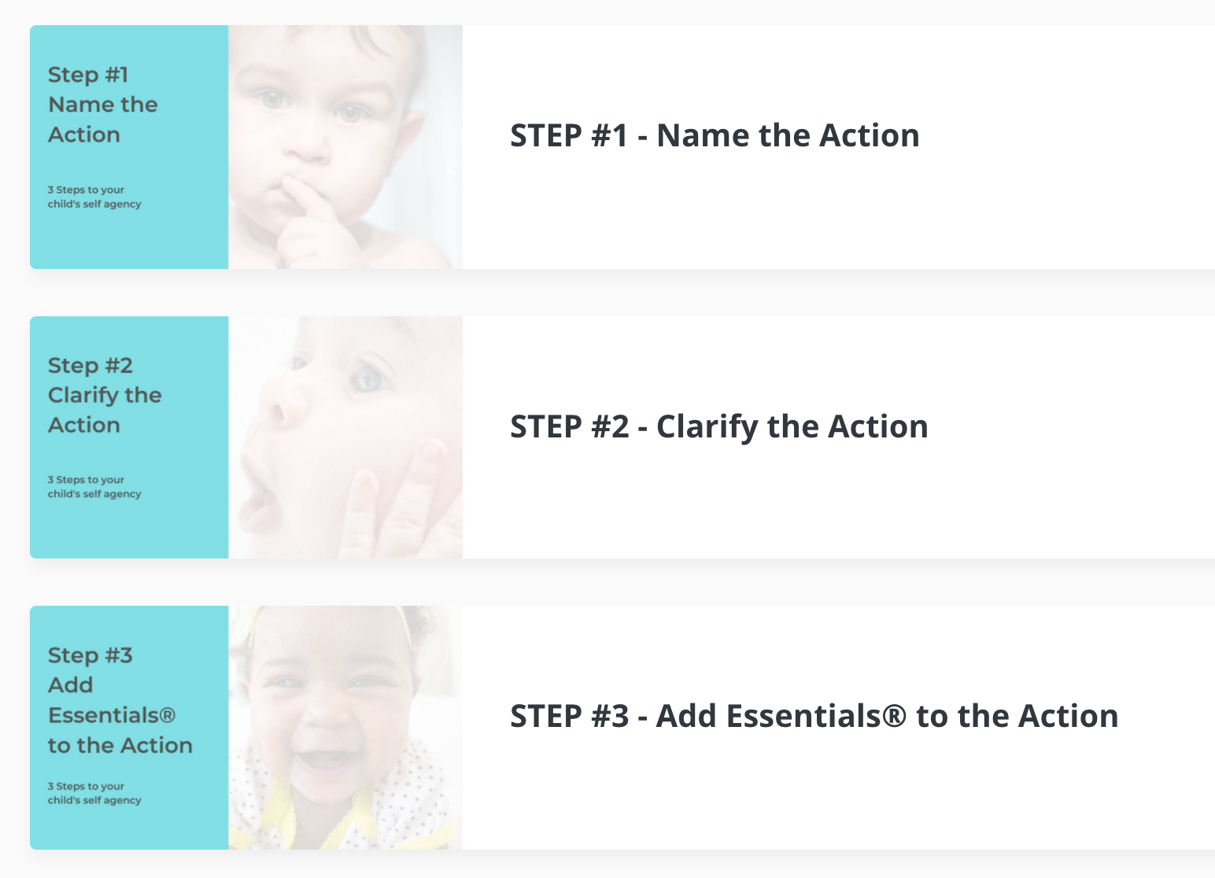
Task: Click "3 Steps to your child's self agency" caption in Step #3 thumbnail
Action: pyautogui.click(x=94, y=793)
